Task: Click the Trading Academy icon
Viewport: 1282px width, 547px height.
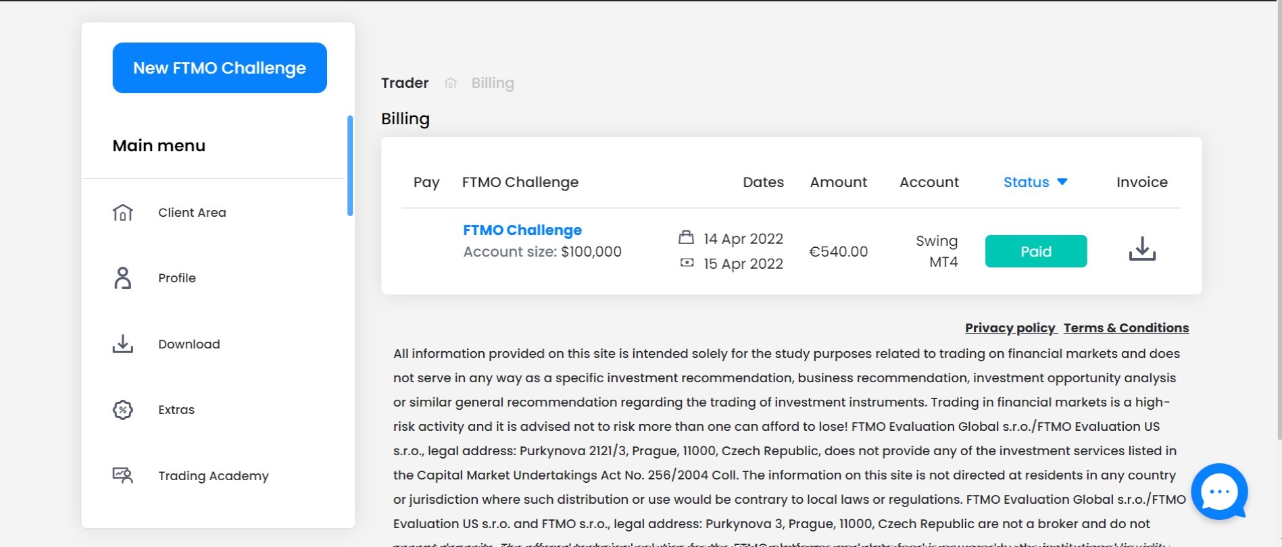Action: pos(122,475)
